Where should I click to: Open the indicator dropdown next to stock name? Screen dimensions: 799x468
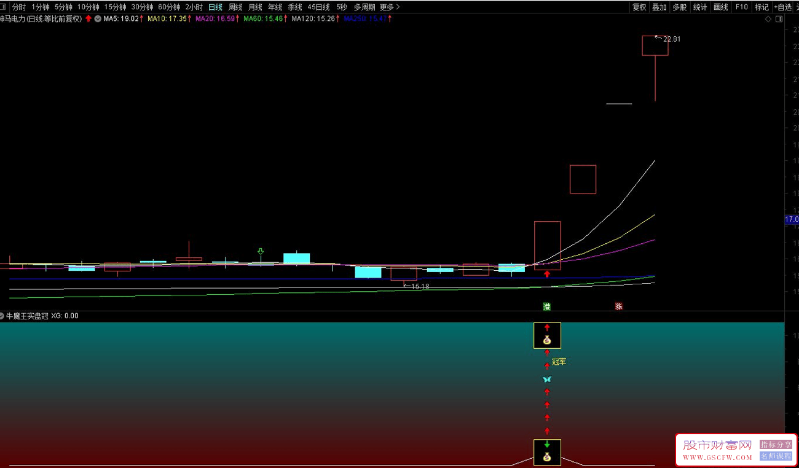[98, 18]
